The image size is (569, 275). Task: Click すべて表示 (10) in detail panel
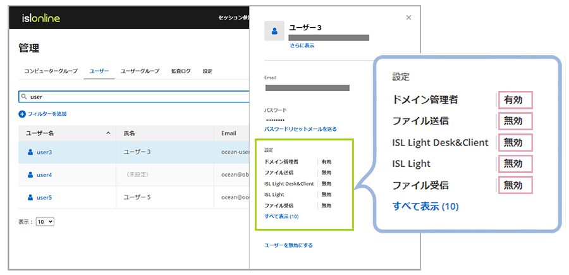click(x=281, y=217)
